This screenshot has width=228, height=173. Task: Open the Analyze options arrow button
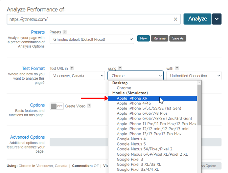217,19
